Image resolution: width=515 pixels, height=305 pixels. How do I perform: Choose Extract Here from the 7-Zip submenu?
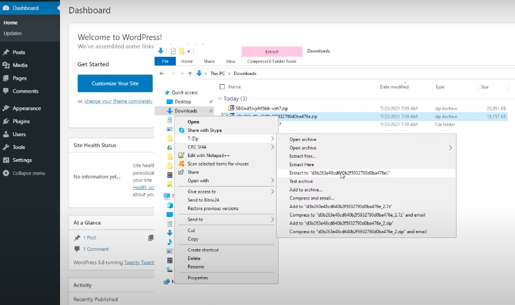click(x=302, y=165)
